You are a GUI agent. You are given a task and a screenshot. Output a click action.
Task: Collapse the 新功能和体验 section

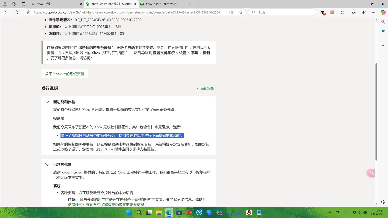[47, 102]
